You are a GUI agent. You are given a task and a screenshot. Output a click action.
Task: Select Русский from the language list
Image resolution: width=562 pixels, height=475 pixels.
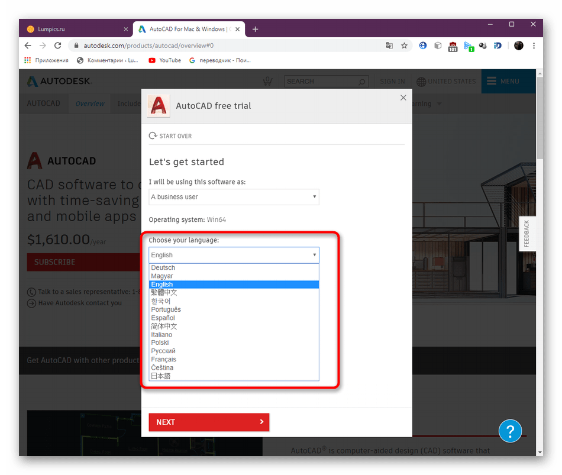point(234,351)
